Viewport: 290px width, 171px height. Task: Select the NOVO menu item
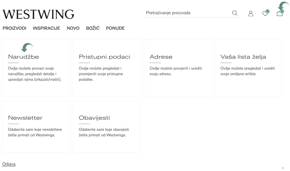(73, 28)
